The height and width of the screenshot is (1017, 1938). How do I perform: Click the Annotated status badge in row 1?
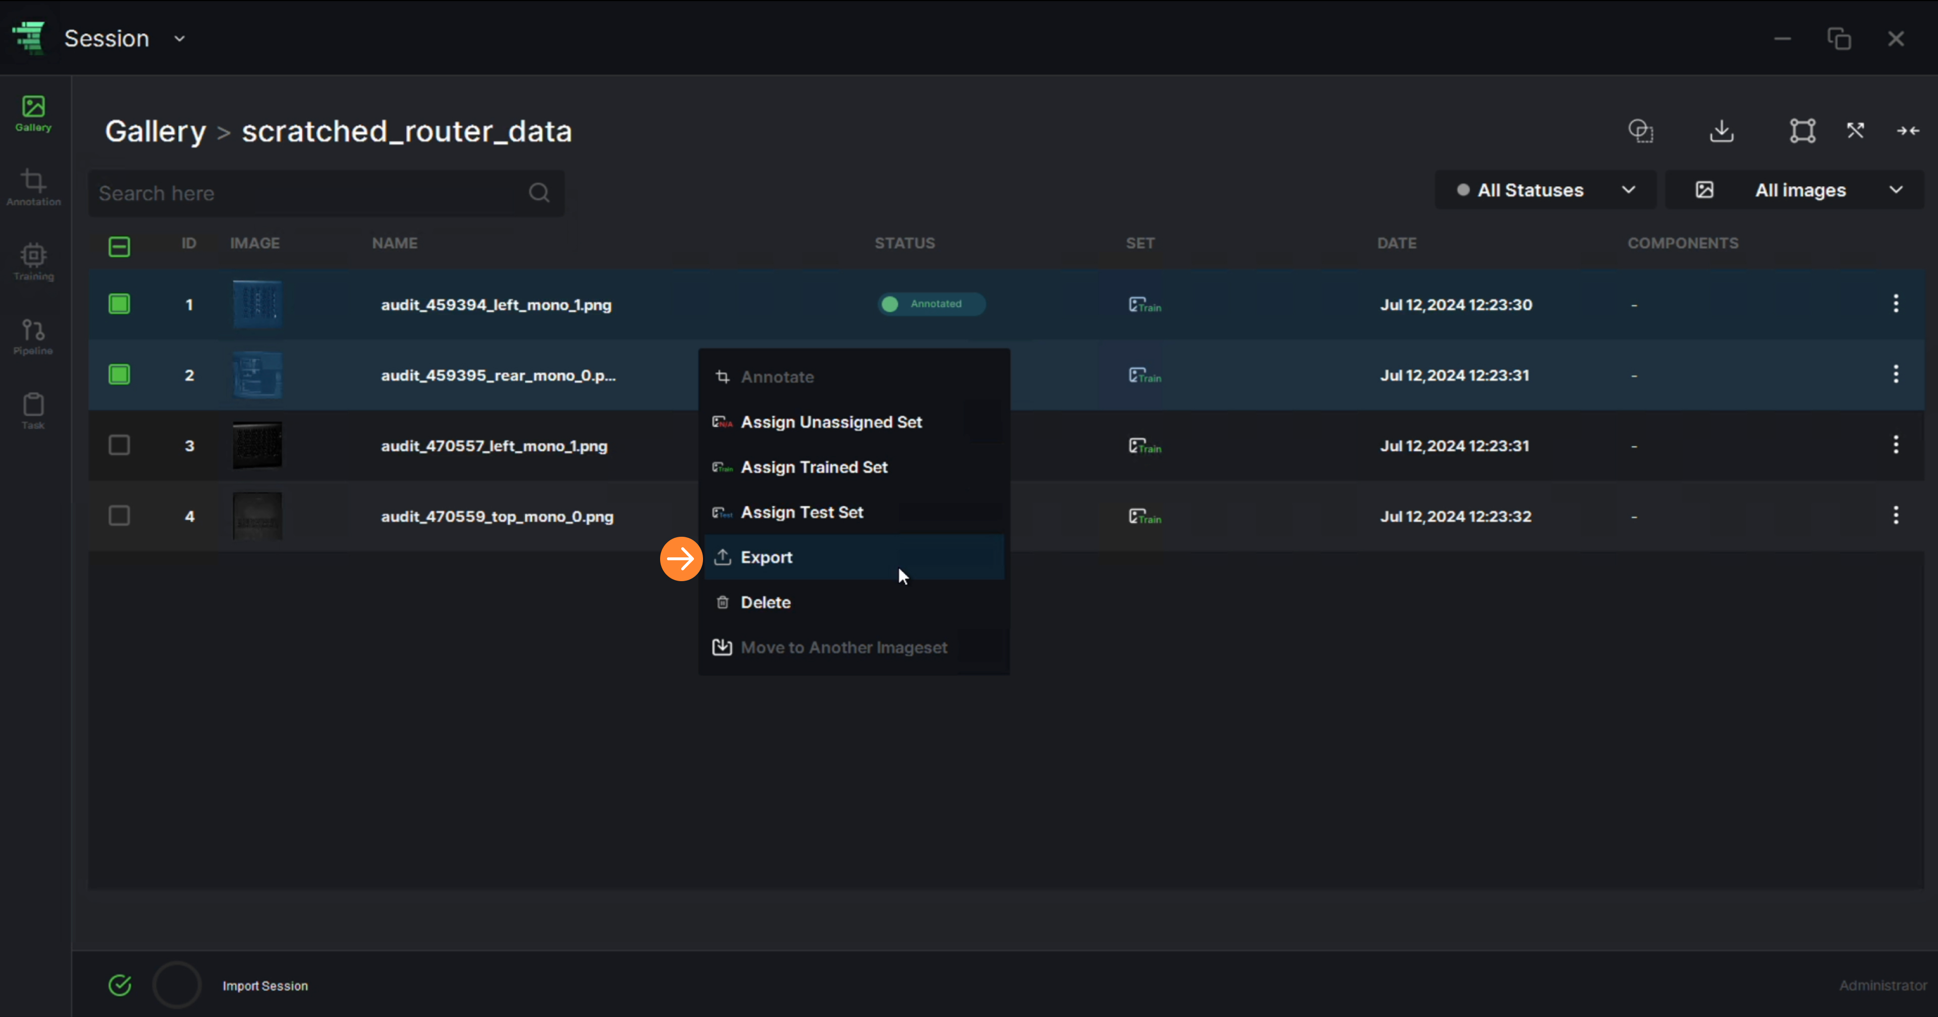[x=931, y=304]
